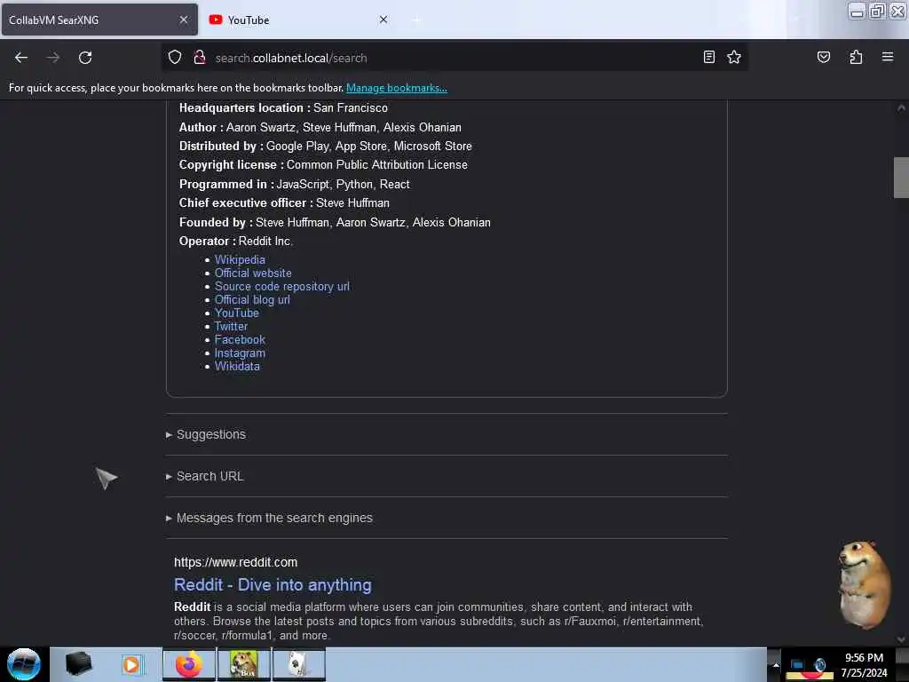Image resolution: width=909 pixels, height=682 pixels.
Task: Click the https://www.reddit.com result URL
Action: point(235,562)
